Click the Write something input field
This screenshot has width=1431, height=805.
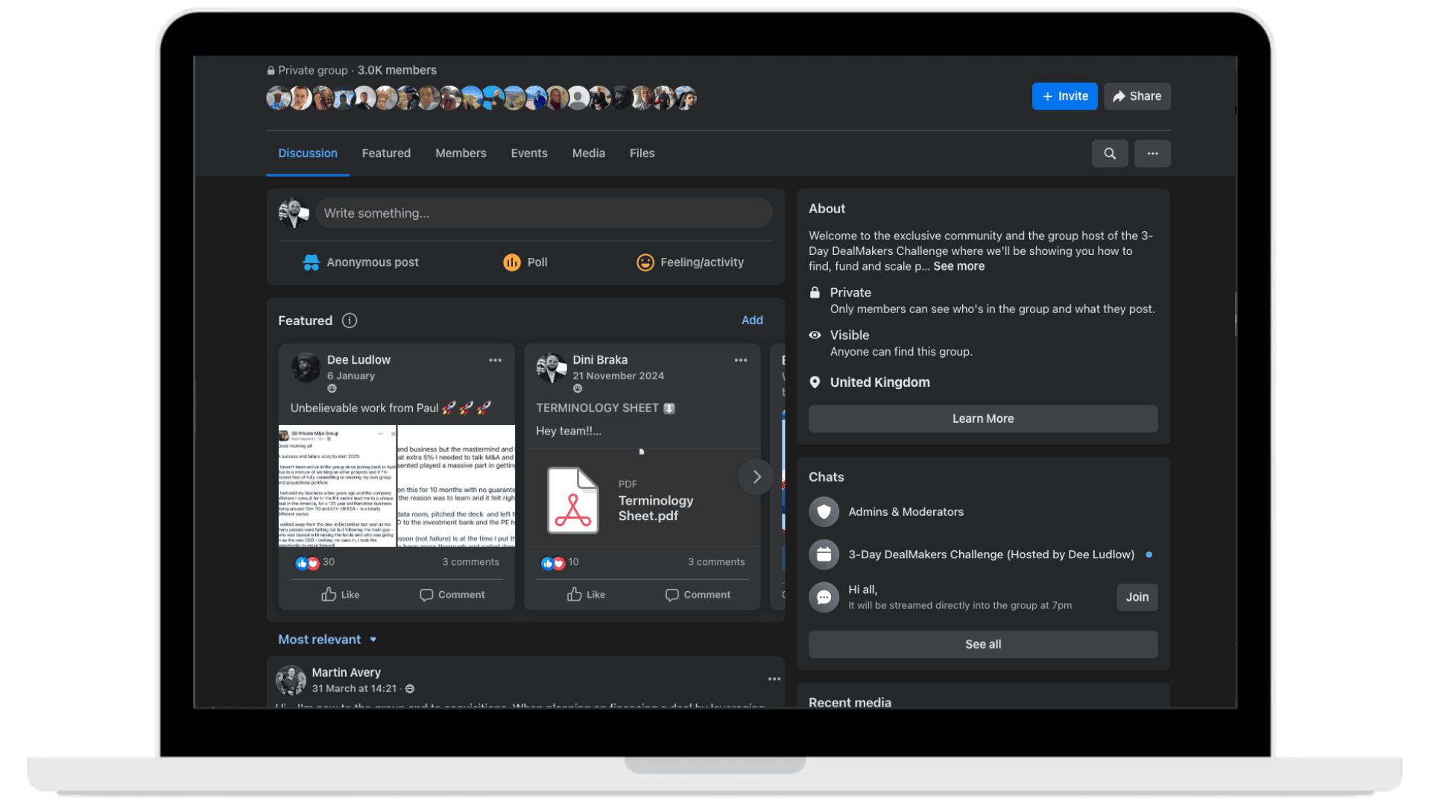click(543, 213)
